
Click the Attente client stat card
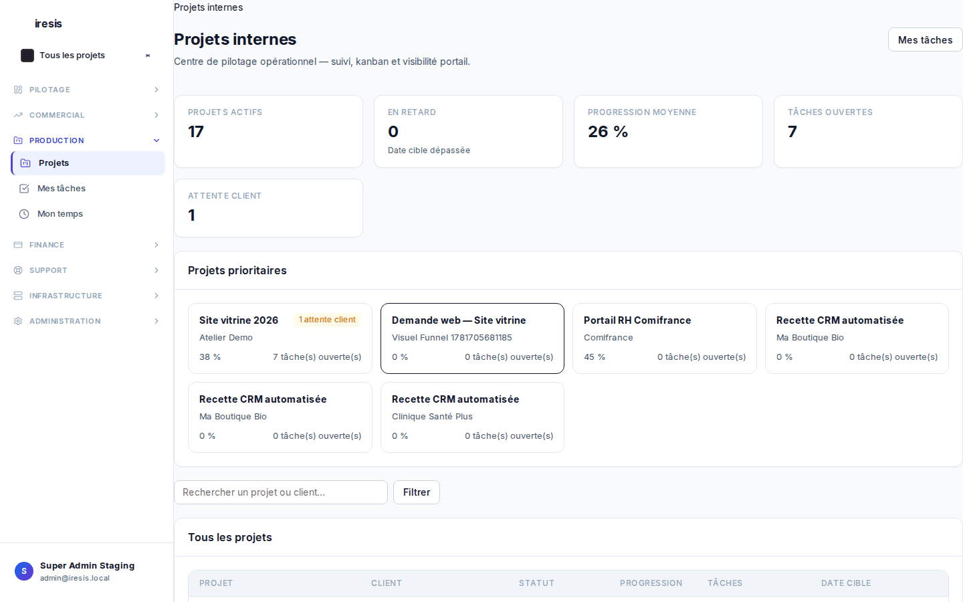pos(268,208)
